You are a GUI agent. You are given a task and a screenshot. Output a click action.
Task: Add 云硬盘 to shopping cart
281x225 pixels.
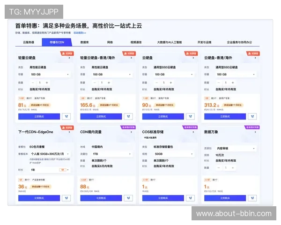(190, 116)
